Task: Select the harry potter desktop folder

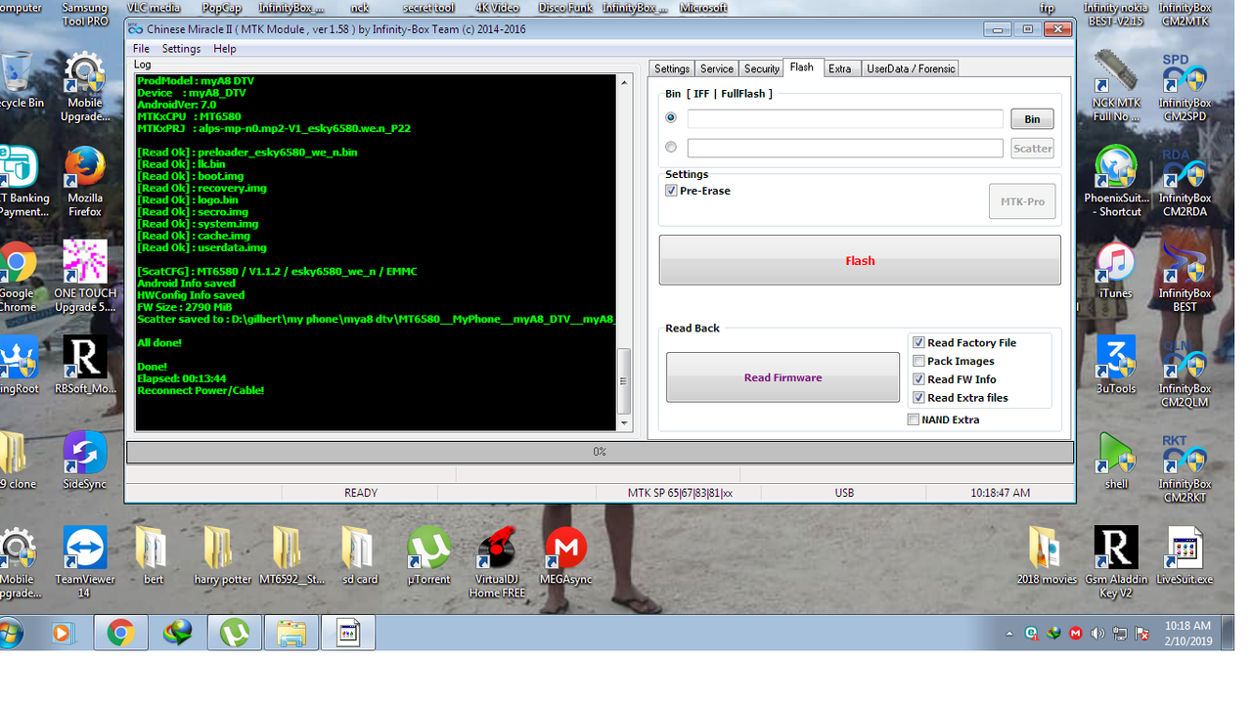Action: (222, 555)
